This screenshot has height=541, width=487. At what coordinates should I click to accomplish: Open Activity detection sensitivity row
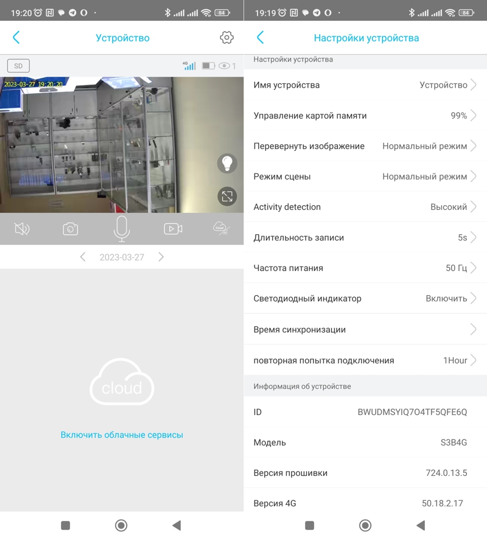pyautogui.click(x=365, y=207)
